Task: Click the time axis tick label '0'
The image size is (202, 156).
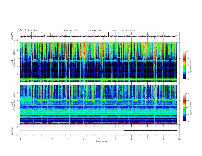Action: click(20, 139)
